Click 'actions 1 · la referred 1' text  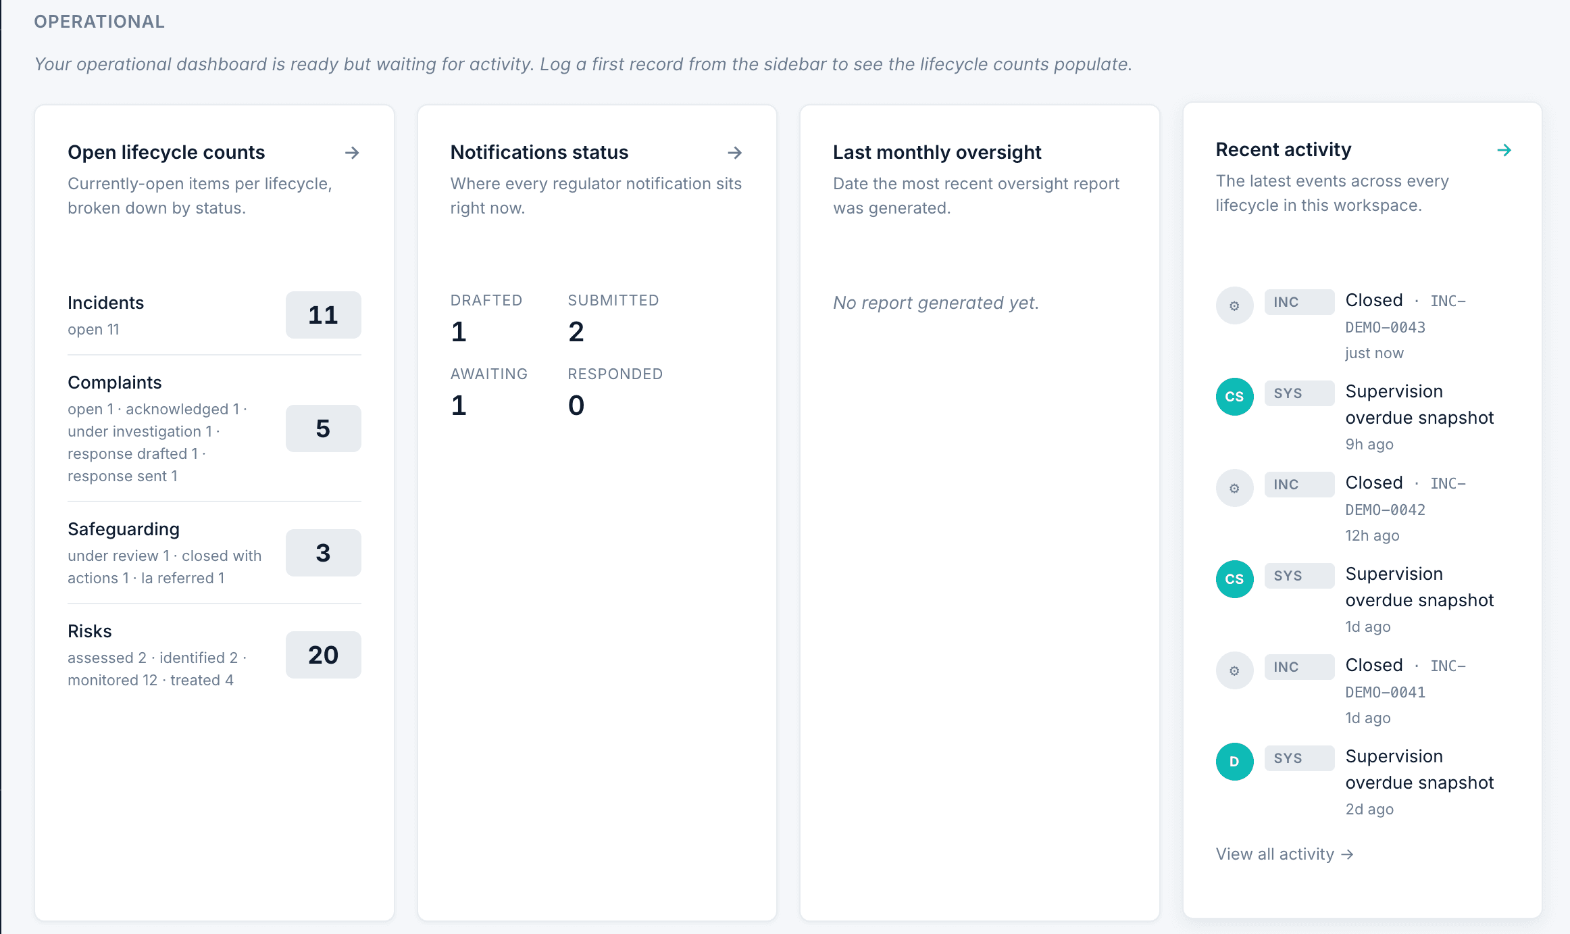(146, 579)
